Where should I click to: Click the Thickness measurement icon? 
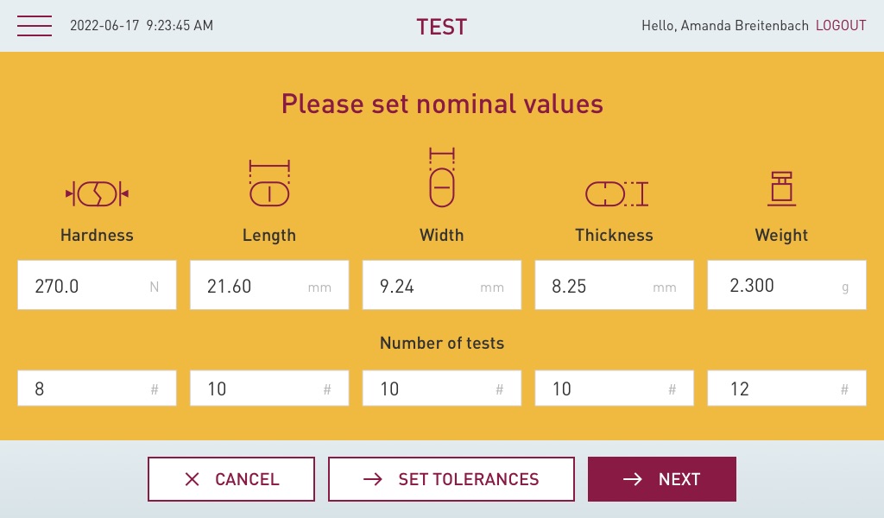(616, 193)
